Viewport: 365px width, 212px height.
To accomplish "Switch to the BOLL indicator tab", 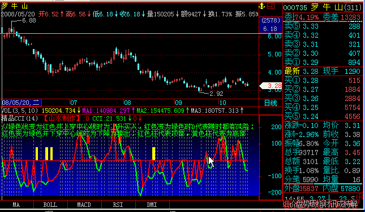I will pos(50,205).
